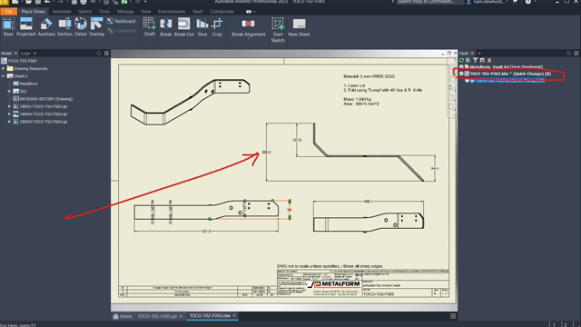581x327 pixels.
Task: Select REVISION HISTORY (Drawing) in browser
Action: [x=43, y=99]
